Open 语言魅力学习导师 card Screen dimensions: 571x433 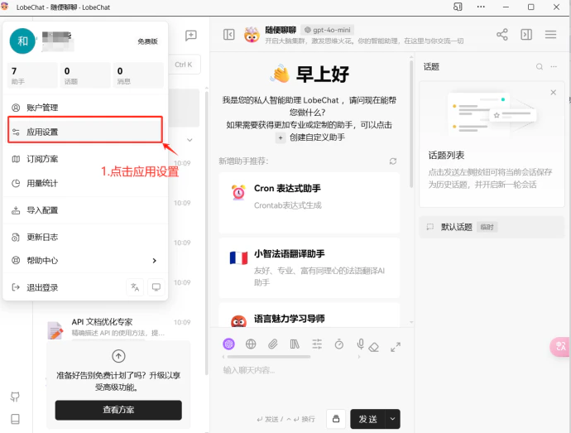[x=309, y=315]
